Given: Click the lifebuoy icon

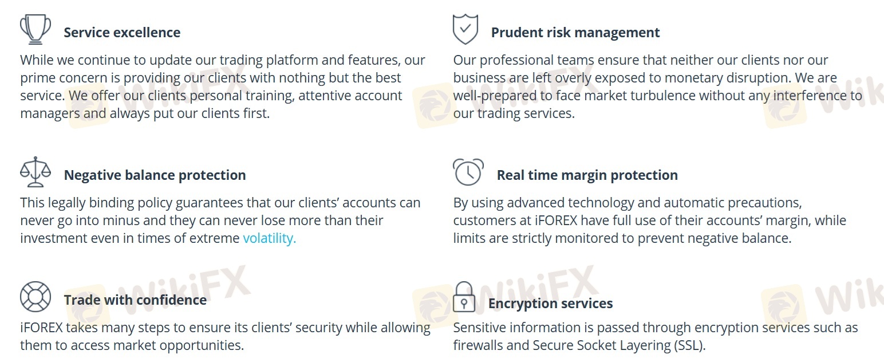Looking at the screenshot, I should (x=35, y=296).
